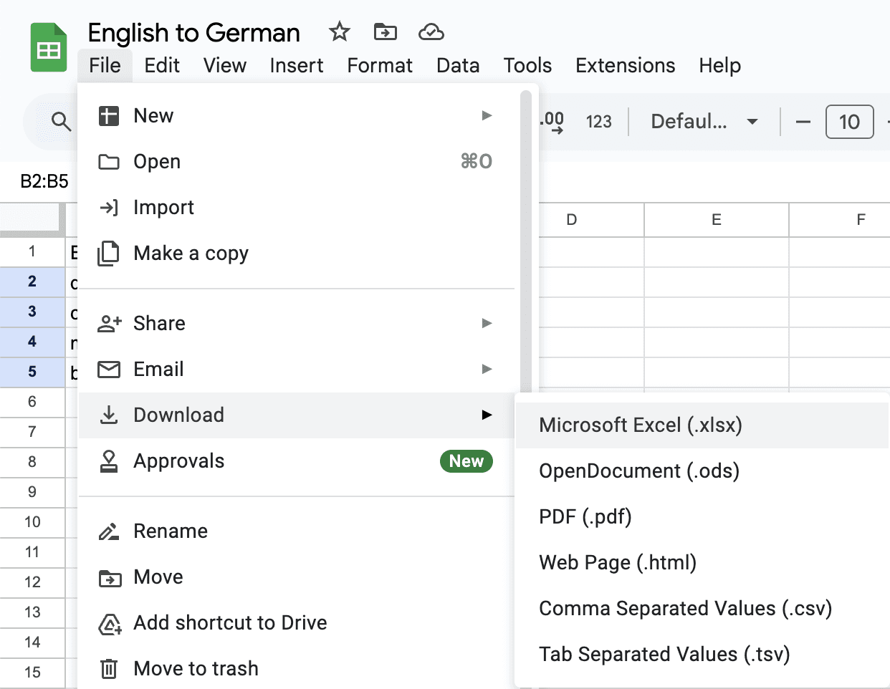
Task: Select Make a copy
Action: (x=191, y=254)
